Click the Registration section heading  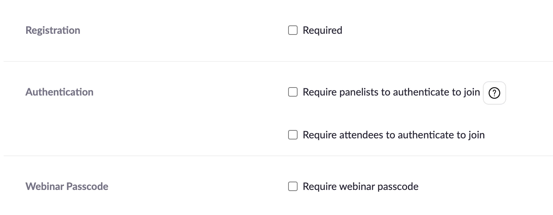tap(53, 30)
